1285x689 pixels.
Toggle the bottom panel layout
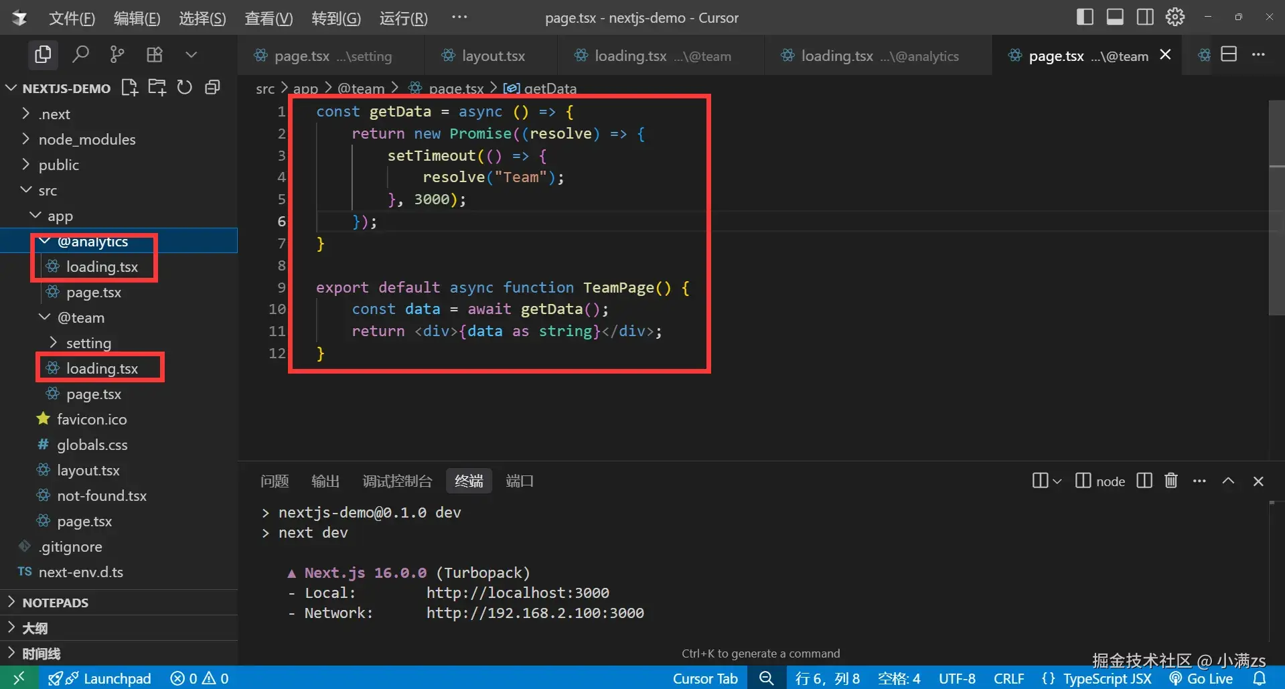[1115, 17]
